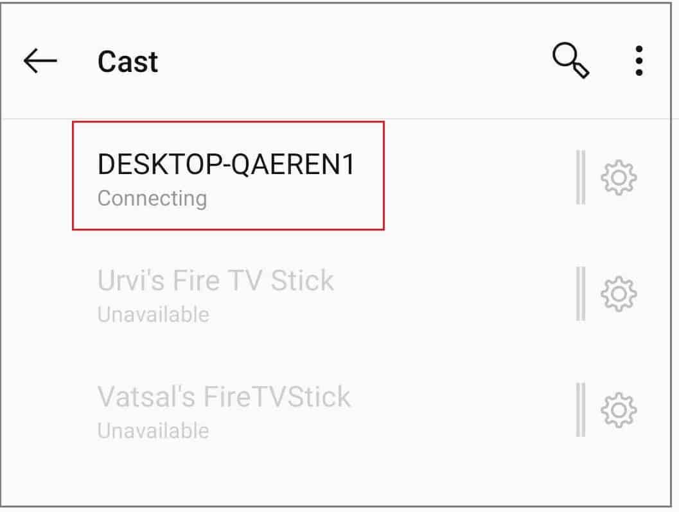Tap Unavailable under Urvi's Fire TV Stick

pyautogui.click(x=154, y=315)
